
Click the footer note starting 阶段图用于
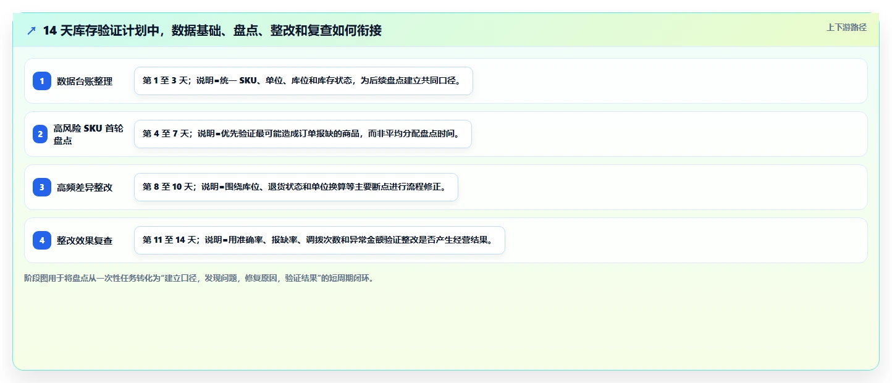click(199, 278)
